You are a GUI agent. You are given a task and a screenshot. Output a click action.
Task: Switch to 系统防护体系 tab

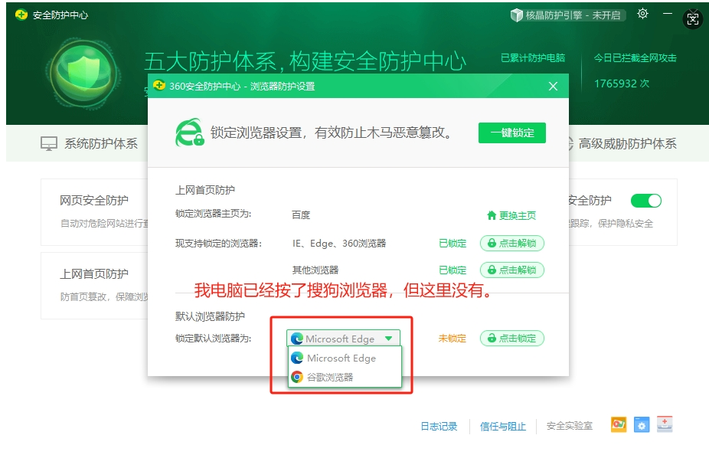(90, 144)
